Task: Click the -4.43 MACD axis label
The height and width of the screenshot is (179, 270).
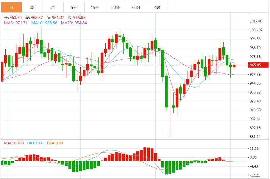Action: (x=254, y=166)
